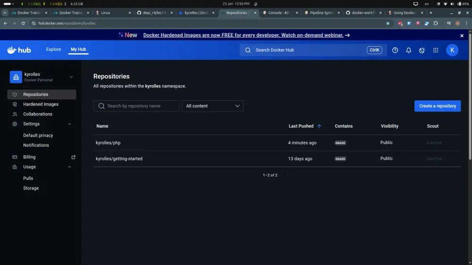Open new browser tab with plus
472x265 pixels.
431,13
